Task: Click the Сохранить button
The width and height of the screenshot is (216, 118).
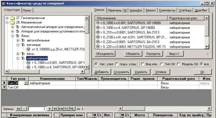Action: (121, 72)
